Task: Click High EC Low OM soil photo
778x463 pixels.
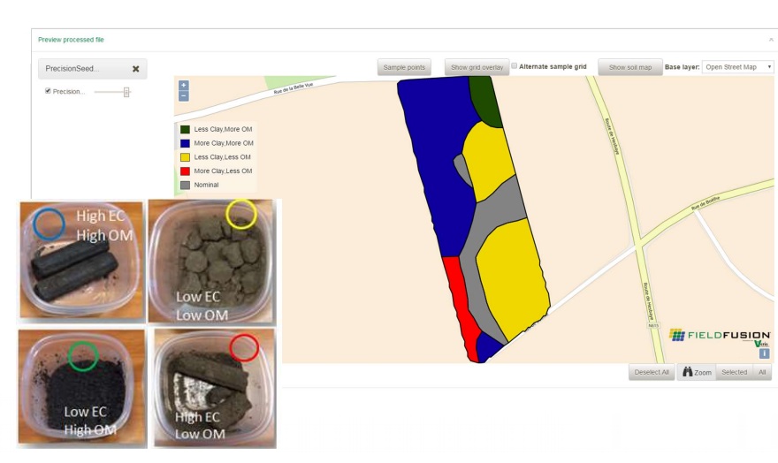Action: click(214, 387)
